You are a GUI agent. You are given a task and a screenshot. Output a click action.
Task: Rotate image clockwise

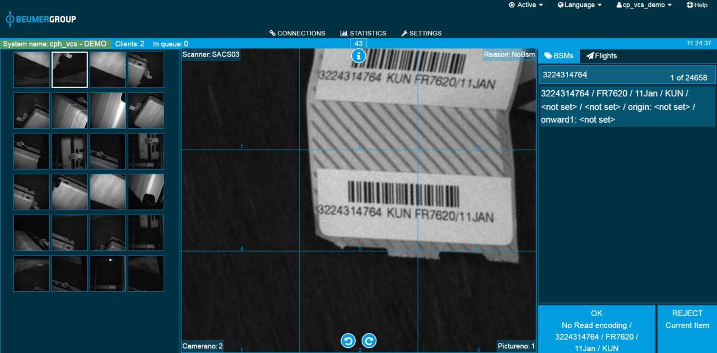(x=369, y=341)
